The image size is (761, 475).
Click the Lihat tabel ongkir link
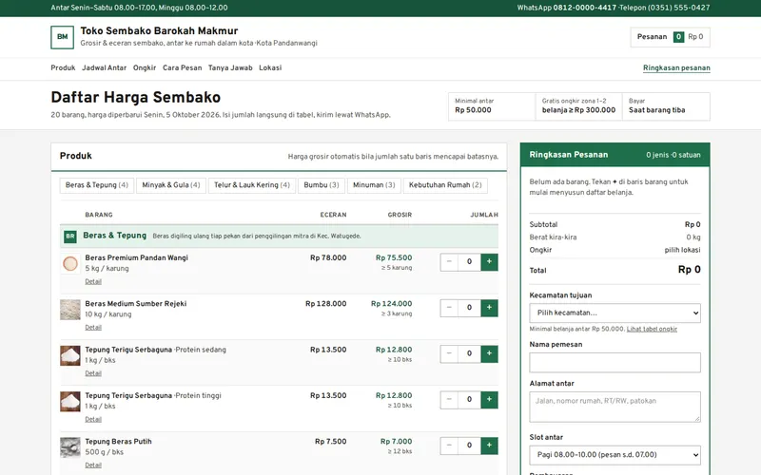pyautogui.click(x=652, y=329)
